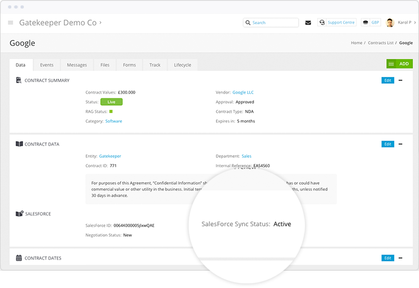The image size is (419, 288).
Task: Click the Support Centre headset icon
Action: pos(322,23)
